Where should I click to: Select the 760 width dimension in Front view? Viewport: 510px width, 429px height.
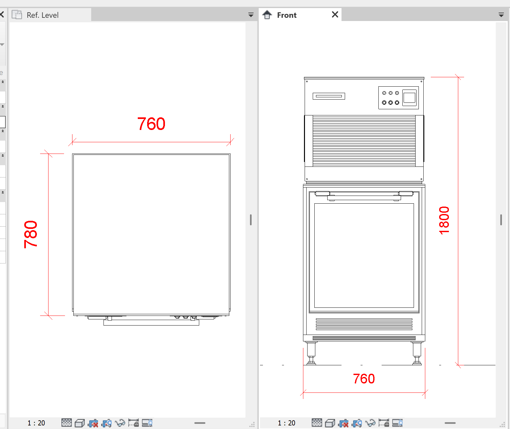[x=364, y=379]
